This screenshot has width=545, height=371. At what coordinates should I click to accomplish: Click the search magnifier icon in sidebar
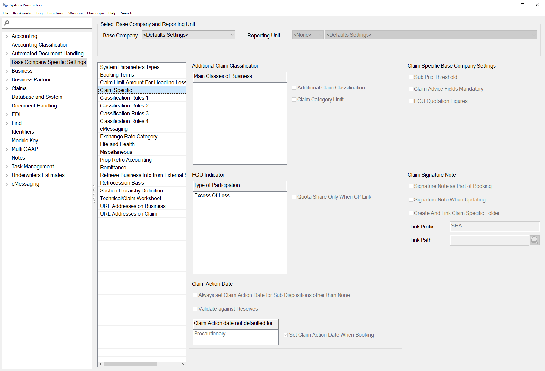pos(7,23)
